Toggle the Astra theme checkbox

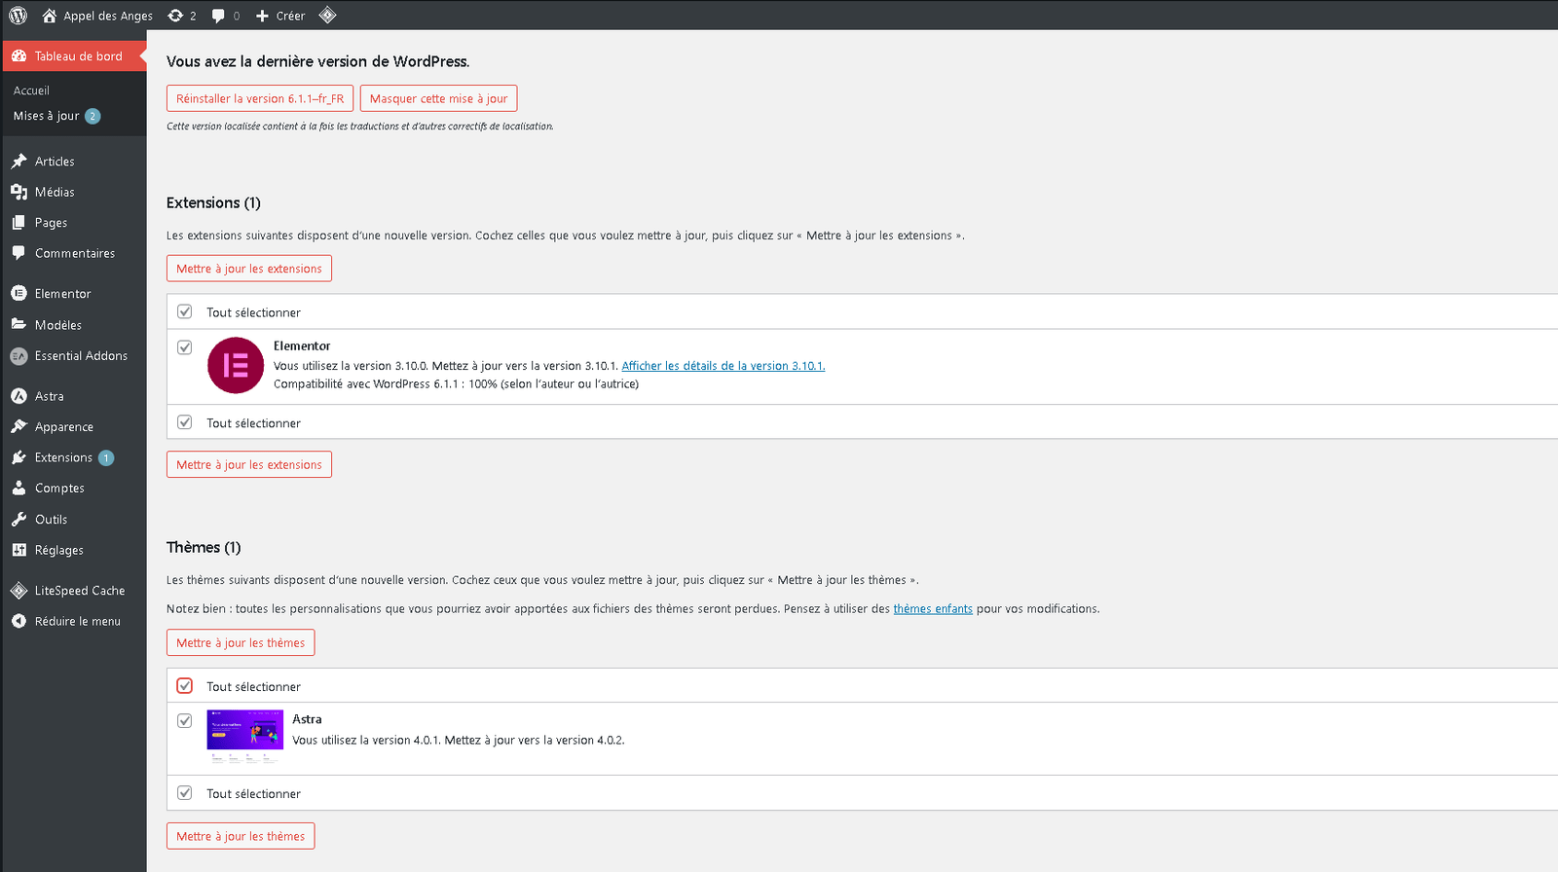185,721
